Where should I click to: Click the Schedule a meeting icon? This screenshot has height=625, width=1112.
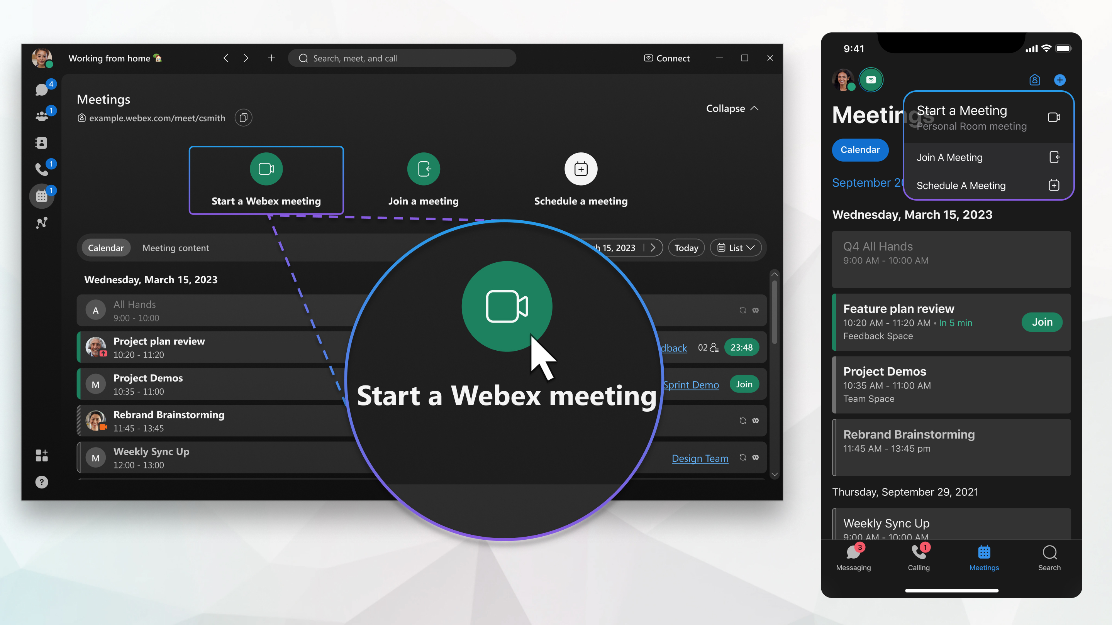click(580, 169)
